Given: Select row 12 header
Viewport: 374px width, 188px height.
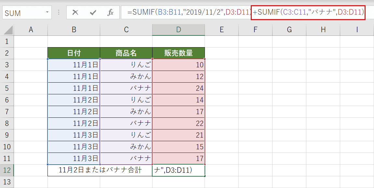Looking at the screenshot, I should pos(7,170).
